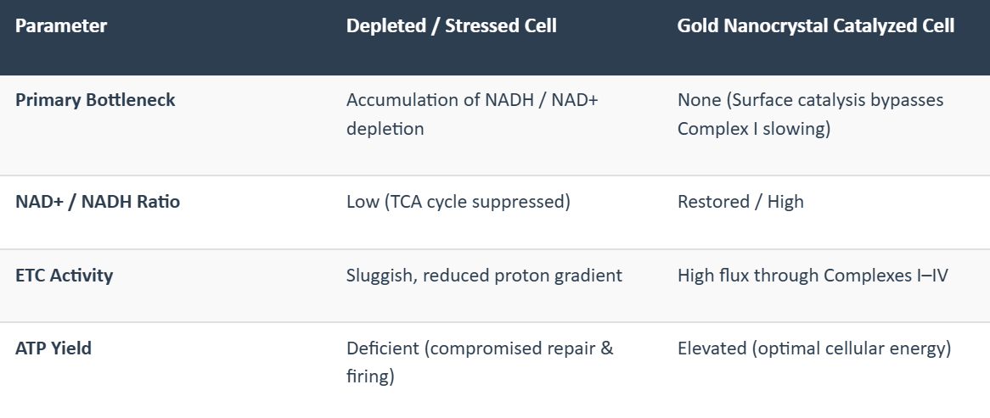Screen dimensions: 990x418
Task: Select the Depleted / Stressed Cell header
Action: coord(452,25)
